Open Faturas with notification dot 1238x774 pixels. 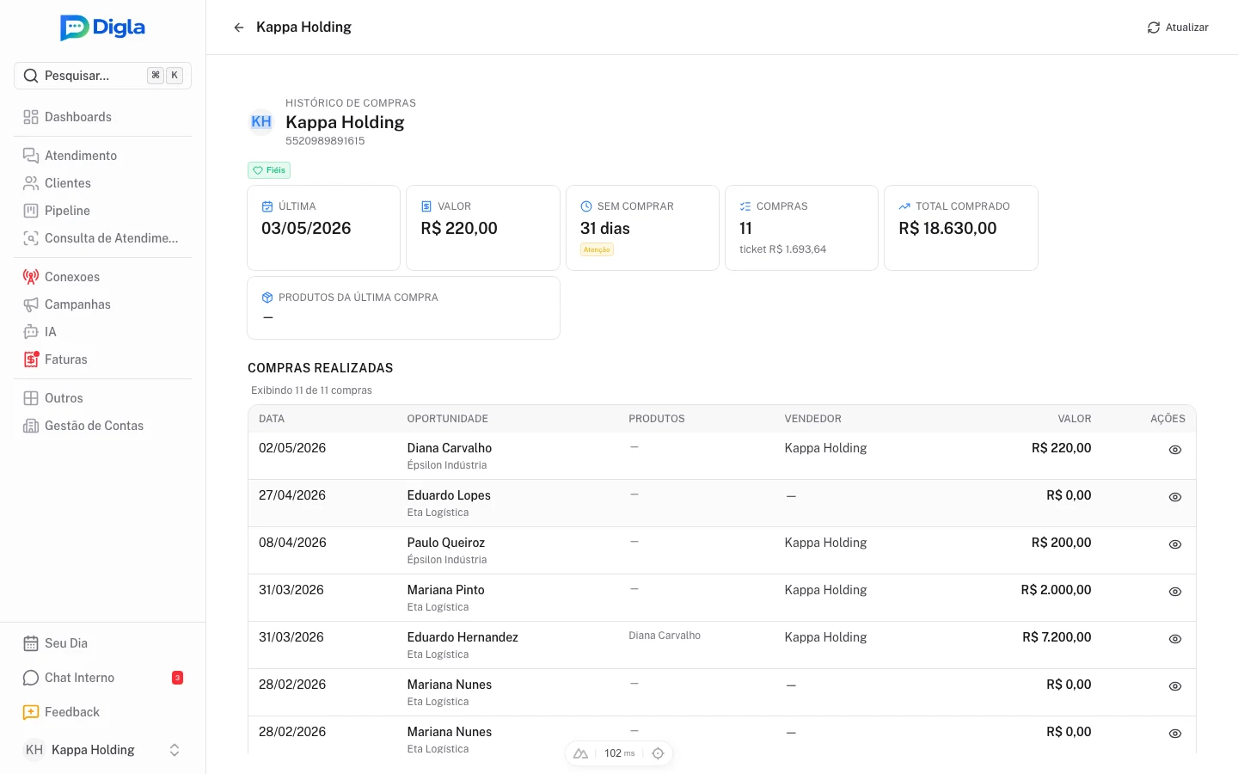point(102,359)
